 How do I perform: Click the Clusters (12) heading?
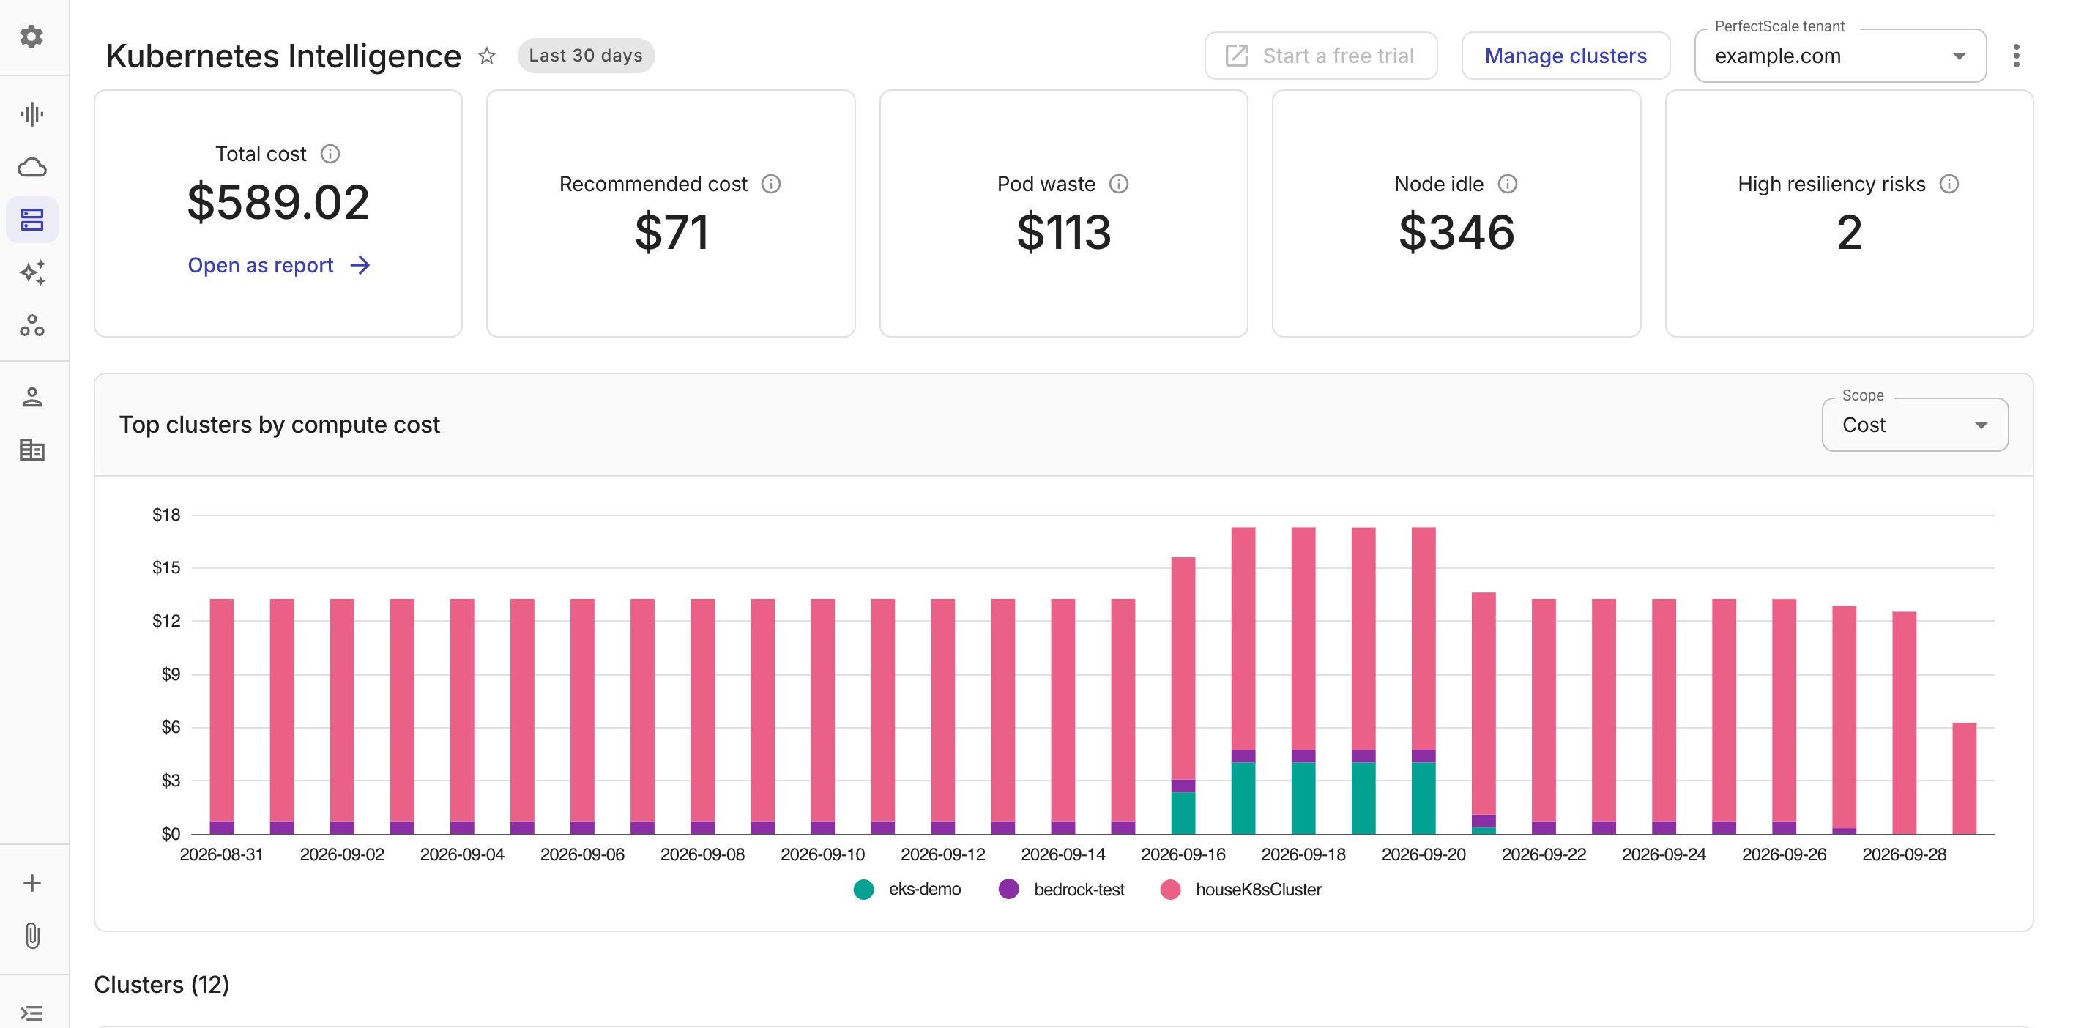(x=162, y=984)
